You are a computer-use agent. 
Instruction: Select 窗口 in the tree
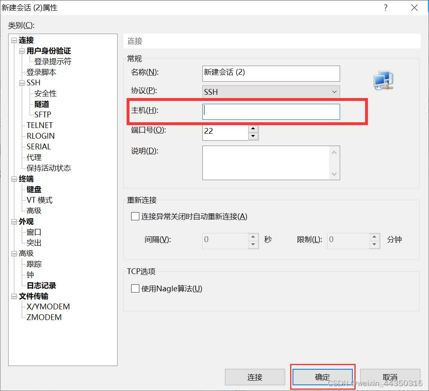pyautogui.click(x=34, y=232)
